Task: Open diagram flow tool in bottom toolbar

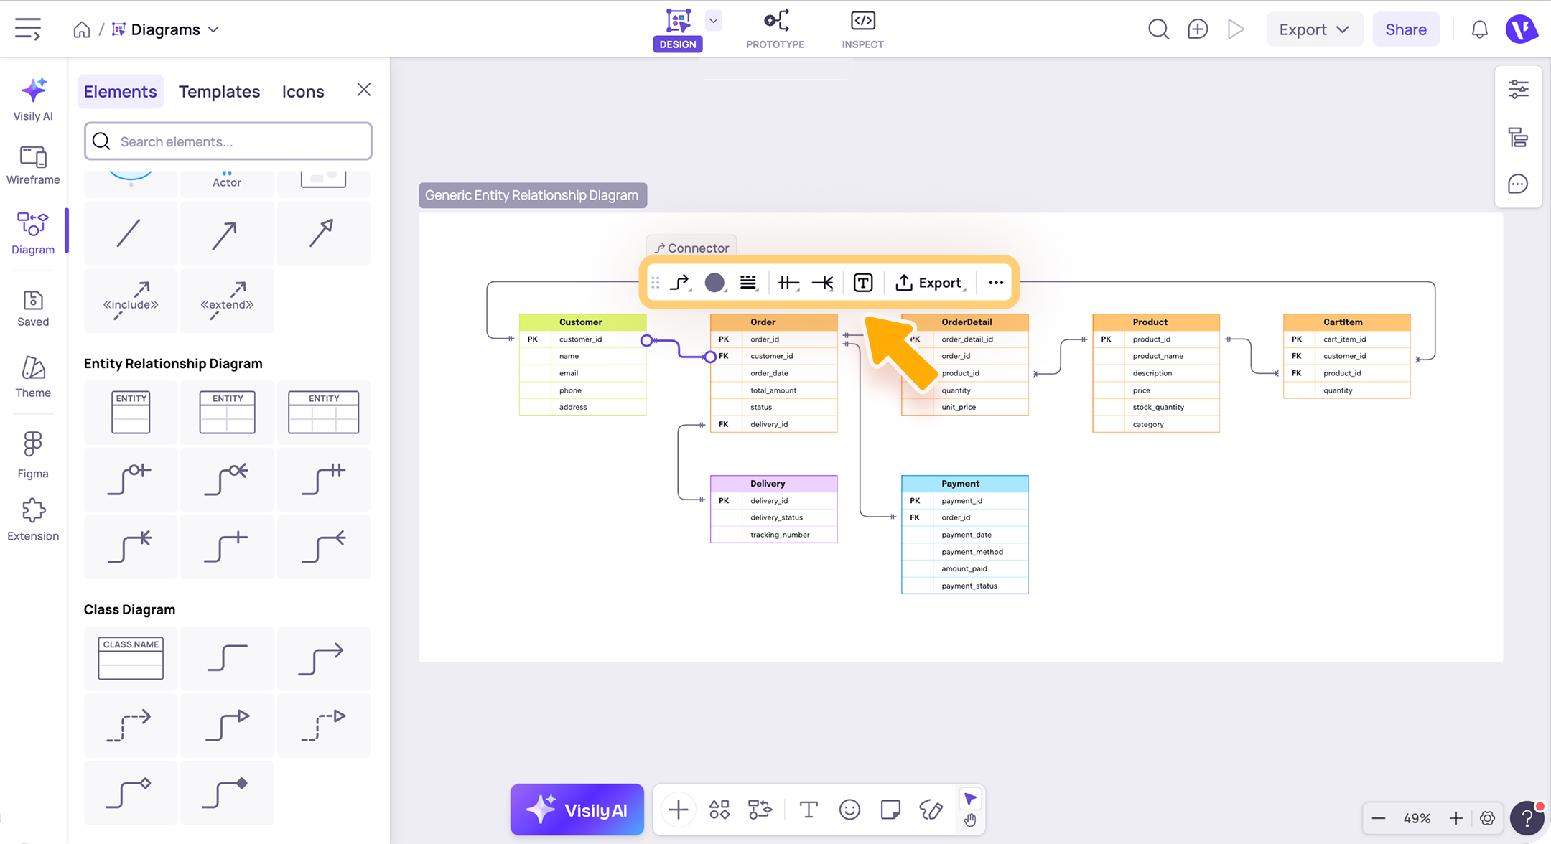Action: (760, 810)
